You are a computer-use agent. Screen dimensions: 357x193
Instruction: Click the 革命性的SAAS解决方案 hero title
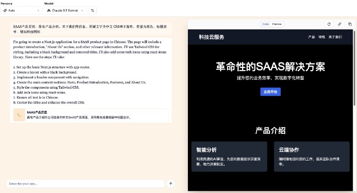point(270,67)
